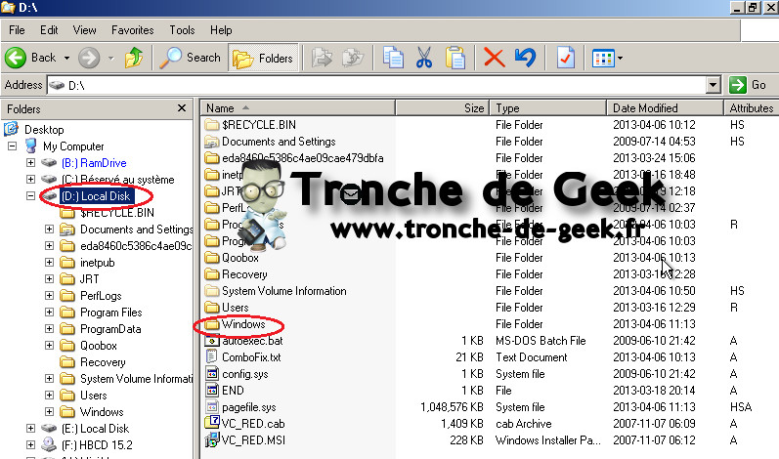Click the Views toolbar icon
The width and height of the screenshot is (779, 459).
[603, 59]
